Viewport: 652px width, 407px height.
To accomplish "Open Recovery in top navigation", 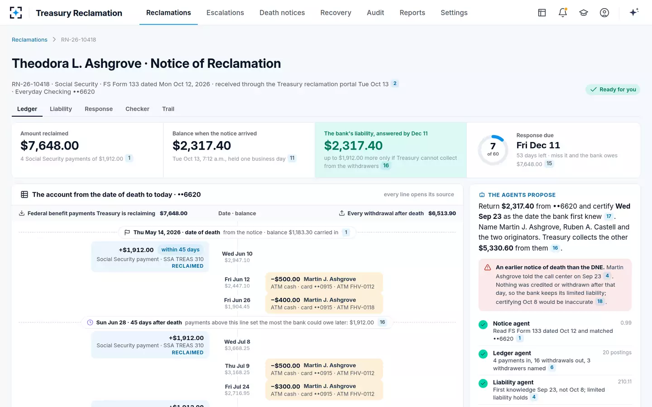I will [336, 13].
